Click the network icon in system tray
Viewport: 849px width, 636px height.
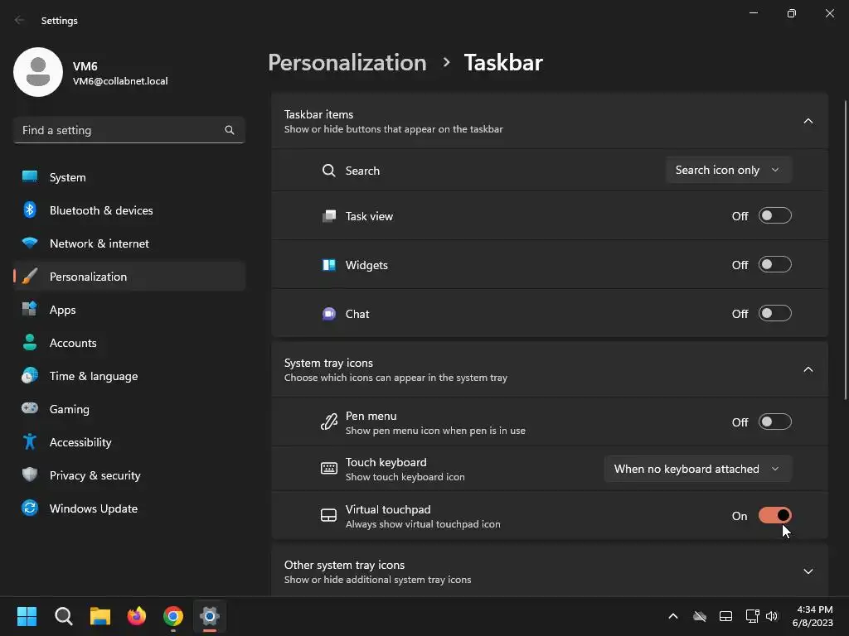click(752, 616)
